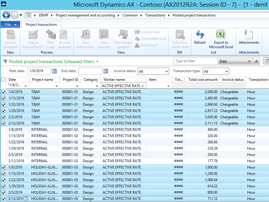269x202 pixels.
Task: Select the Project transactions tab
Action: click(41, 25)
